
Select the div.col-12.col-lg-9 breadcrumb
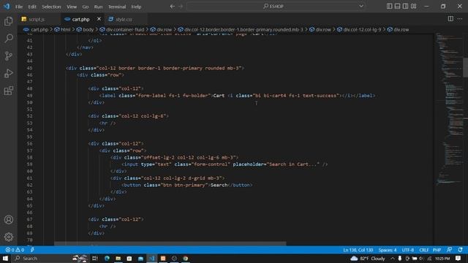coord(359,29)
